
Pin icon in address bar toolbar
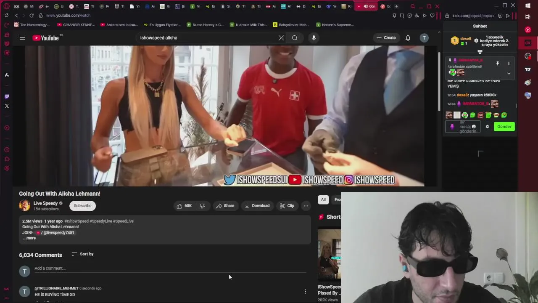(x=394, y=16)
